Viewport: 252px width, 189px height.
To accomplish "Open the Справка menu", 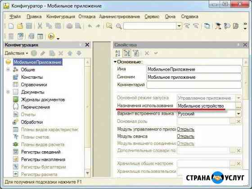I will point(189,17).
